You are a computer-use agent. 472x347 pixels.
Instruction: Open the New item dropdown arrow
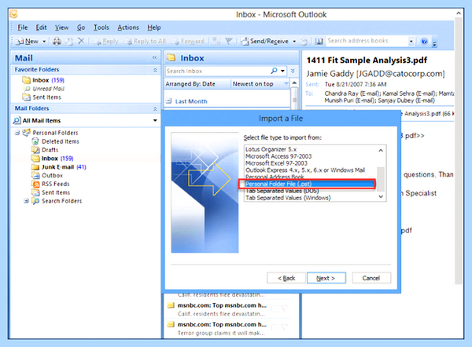44,41
